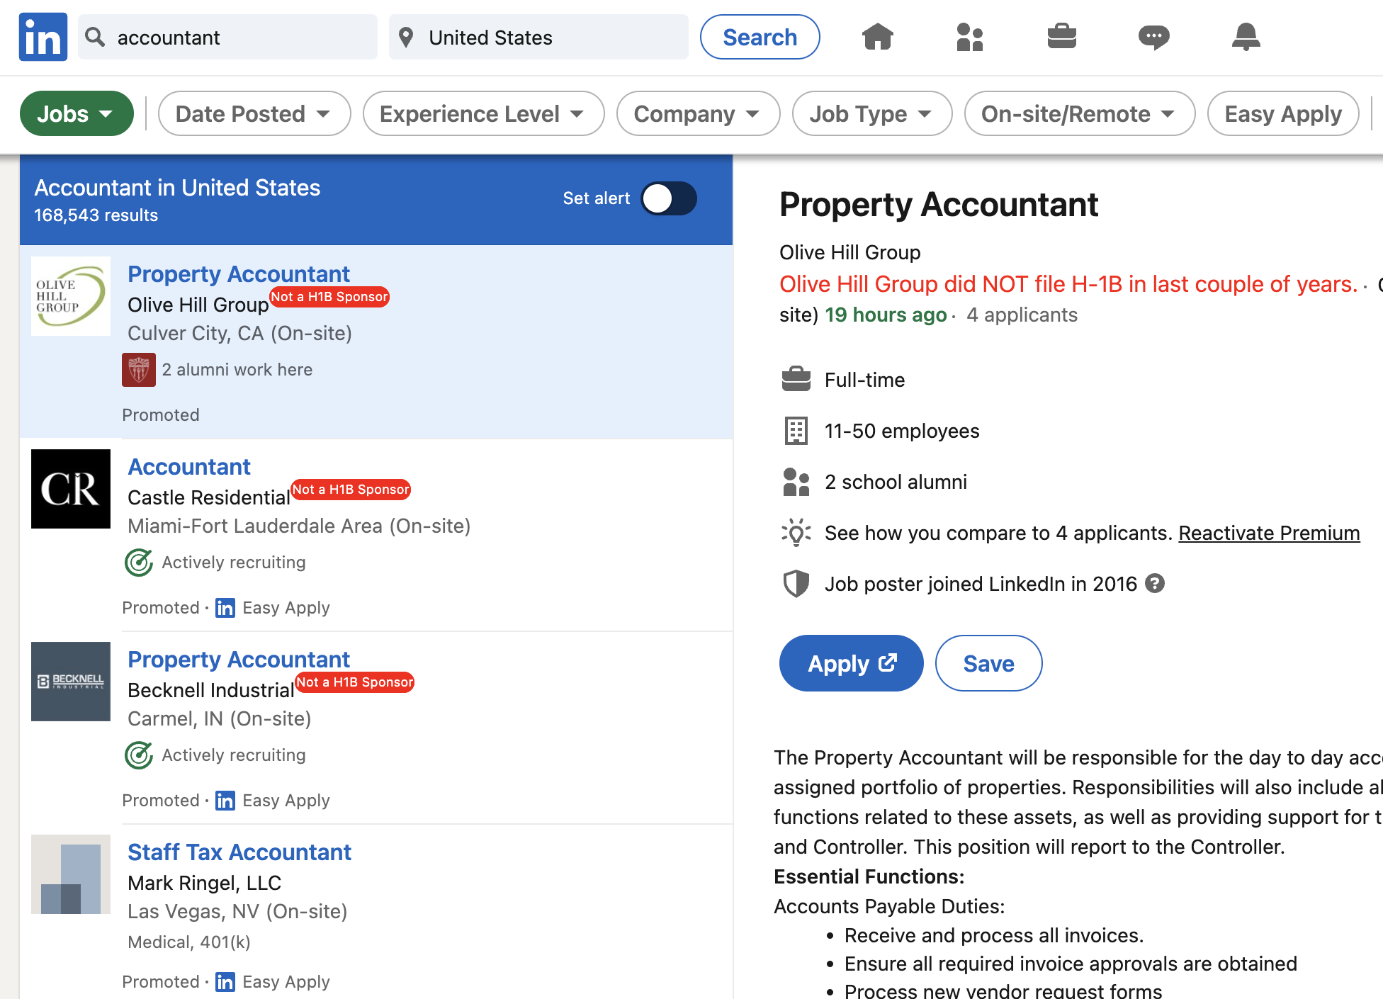
Task: Open the On-site/Remote dropdown
Action: [x=1078, y=113]
